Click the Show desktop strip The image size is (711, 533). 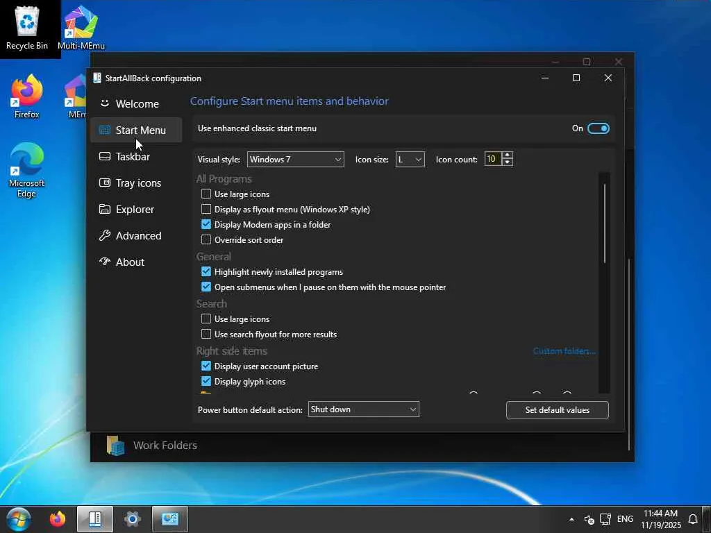tap(708, 519)
